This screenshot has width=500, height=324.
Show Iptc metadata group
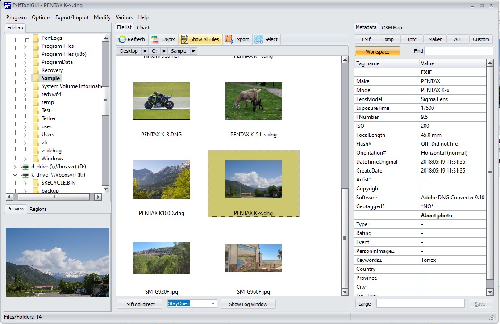pyautogui.click(x=412, y=39)
